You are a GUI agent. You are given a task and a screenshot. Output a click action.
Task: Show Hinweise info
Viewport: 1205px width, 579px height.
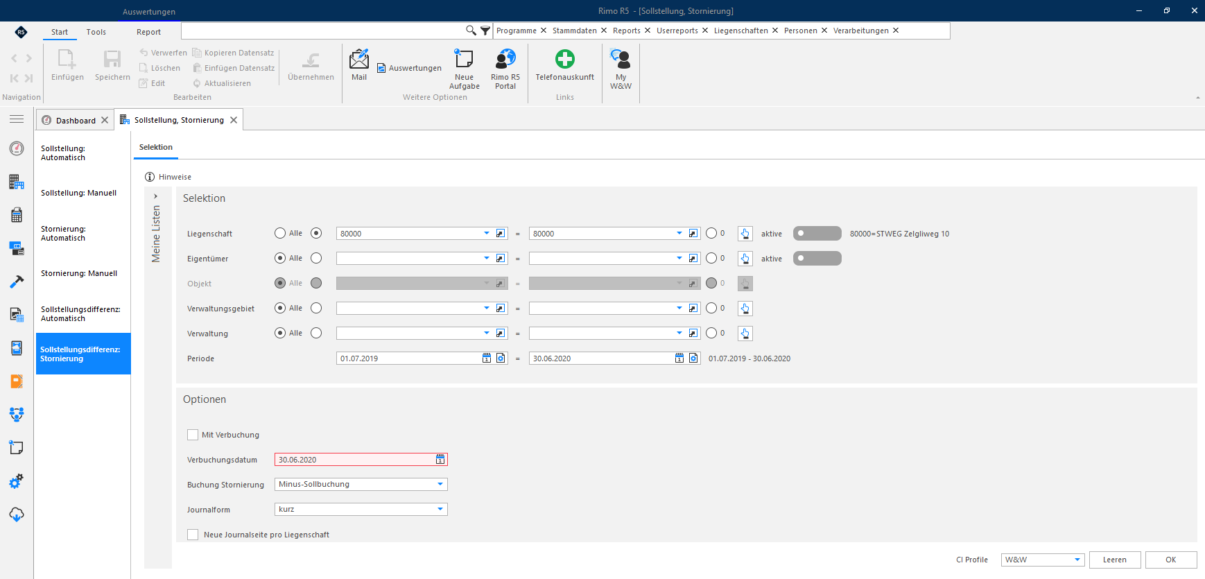(x=168, y=177)
